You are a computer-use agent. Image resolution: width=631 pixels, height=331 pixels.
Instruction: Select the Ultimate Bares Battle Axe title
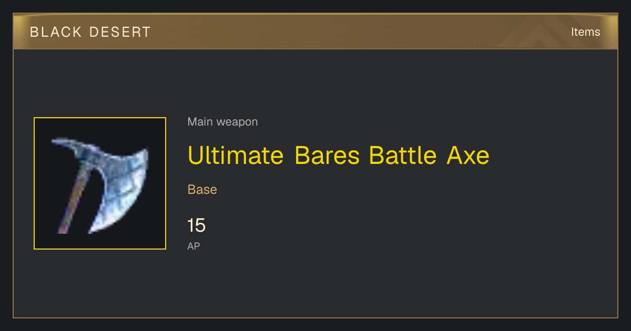click(x=338, y=156)
